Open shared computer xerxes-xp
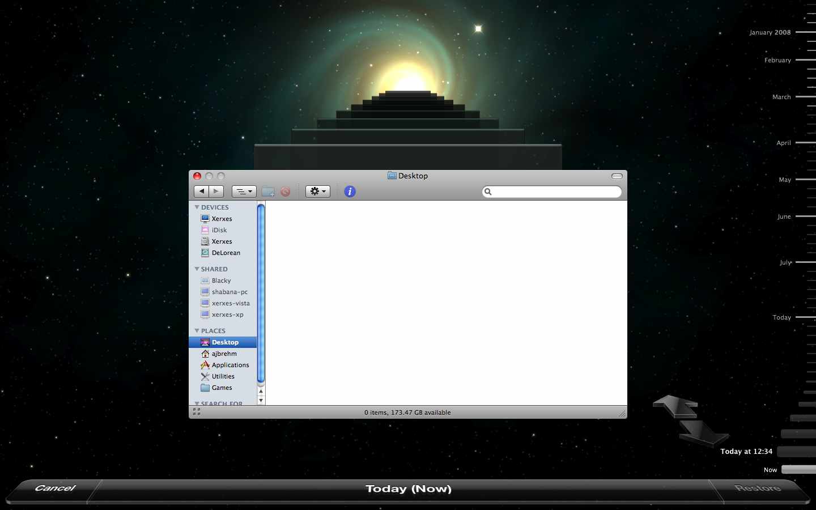 pyautogui.click(x=228, y=314)
